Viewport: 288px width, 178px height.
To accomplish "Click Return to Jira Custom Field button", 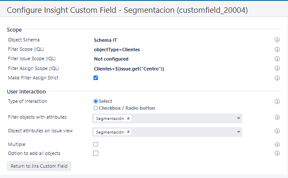I will point(39,166).
